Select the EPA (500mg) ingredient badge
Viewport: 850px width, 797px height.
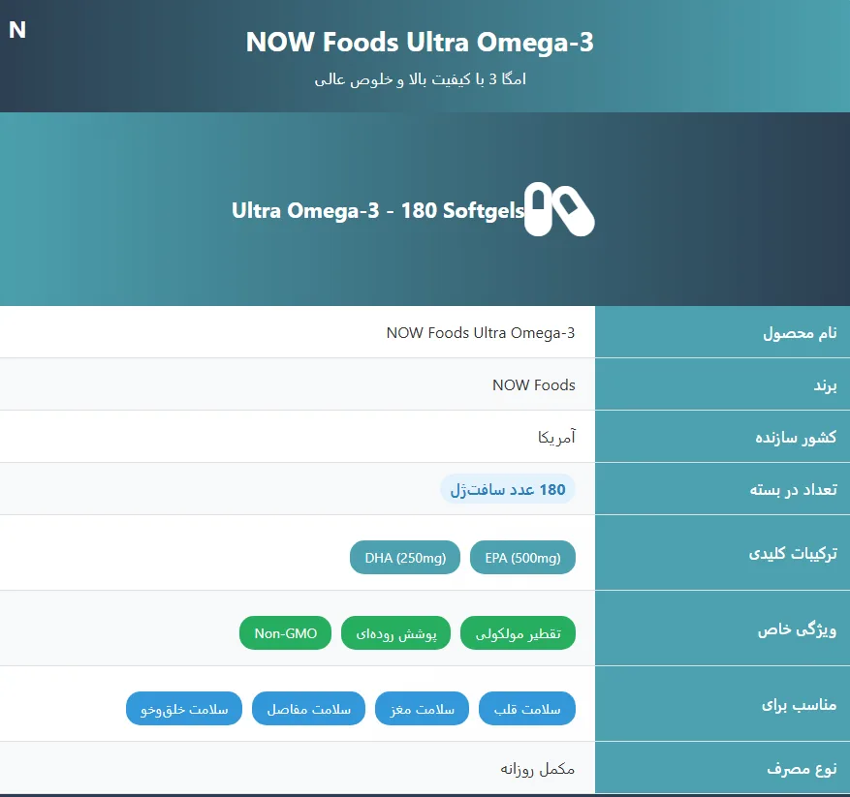tap(522, 557)
